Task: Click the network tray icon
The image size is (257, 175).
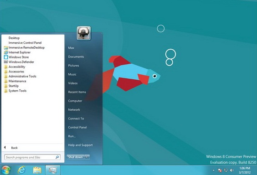Action: [x=226, y=170]
